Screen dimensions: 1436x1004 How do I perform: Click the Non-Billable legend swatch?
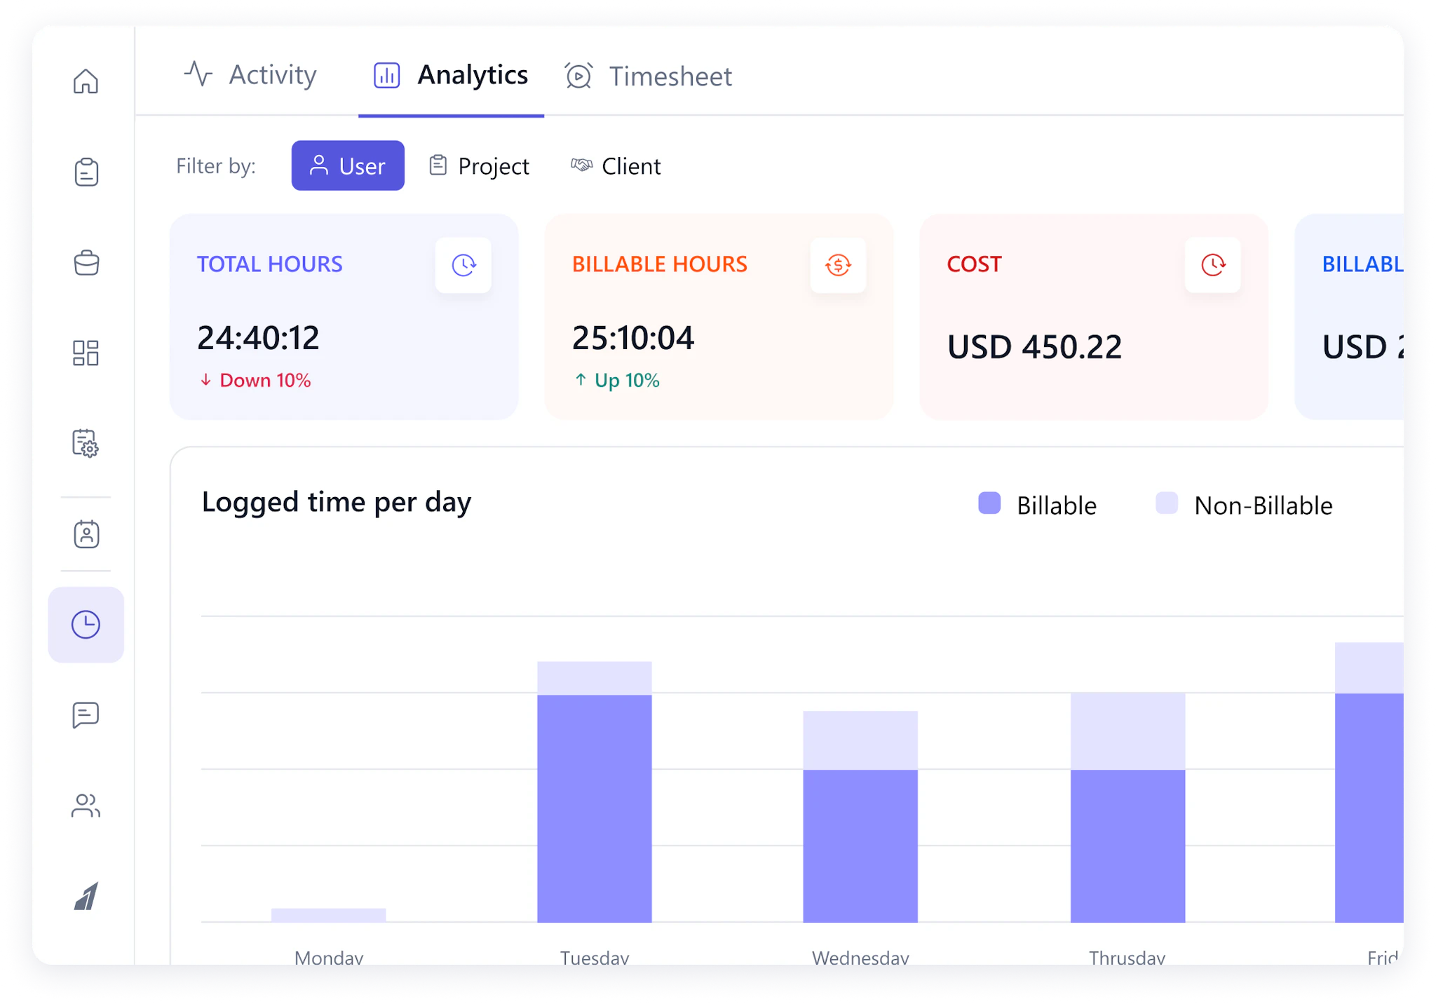(1166, 503)
